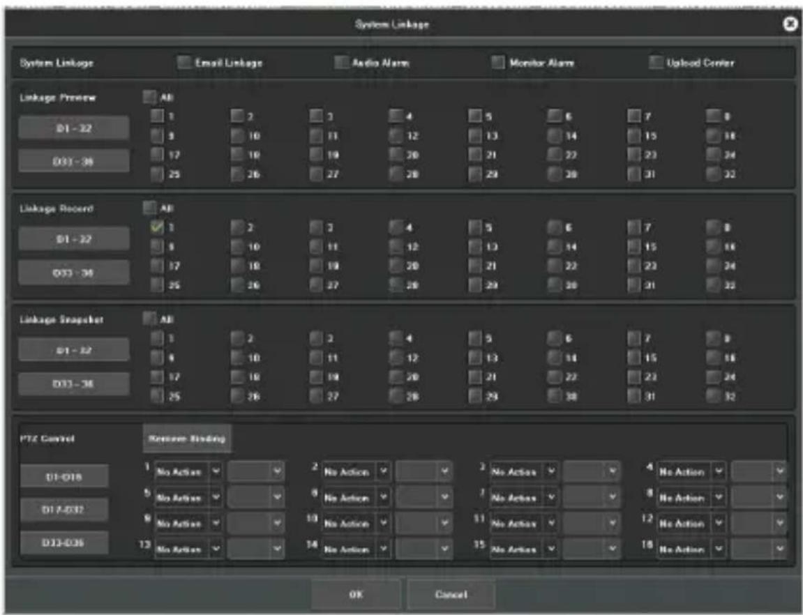Toggle the Upload Center checkbox
803x615 pixels.
pyautogui.click(x=656, y=63)
